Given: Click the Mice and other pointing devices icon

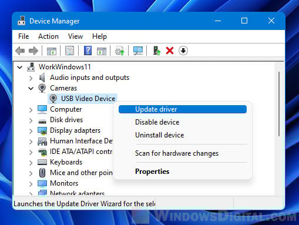Looking at the screenshot, I should click(42, 173).
